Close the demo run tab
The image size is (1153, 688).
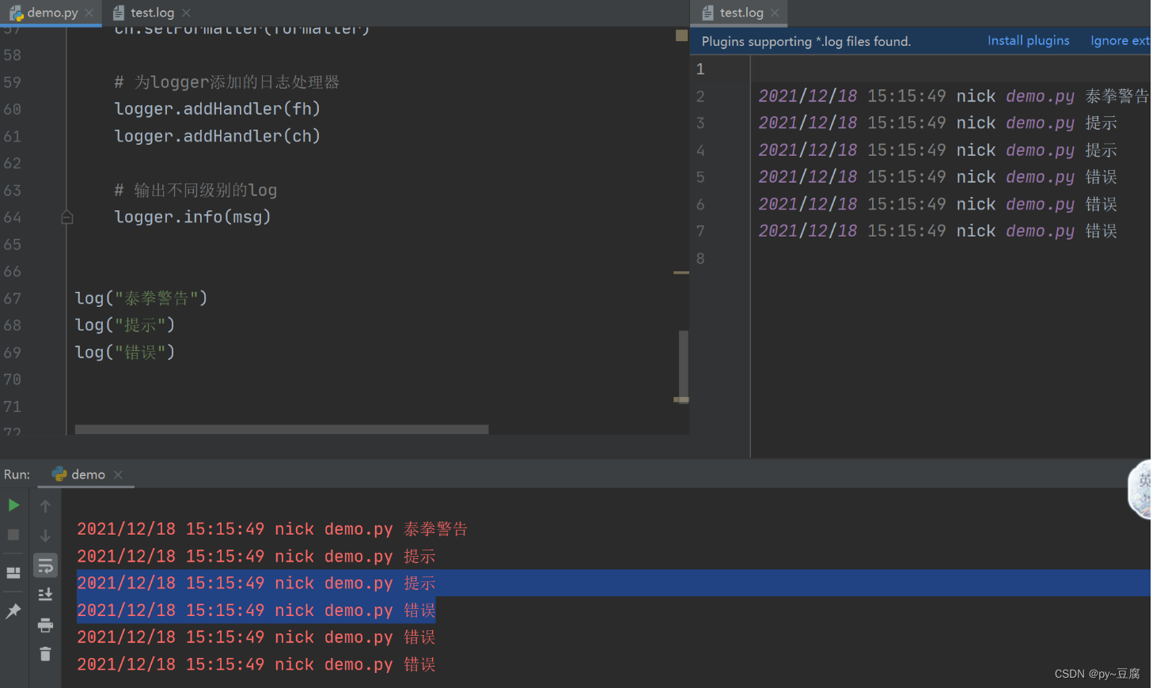coord(118,474)
